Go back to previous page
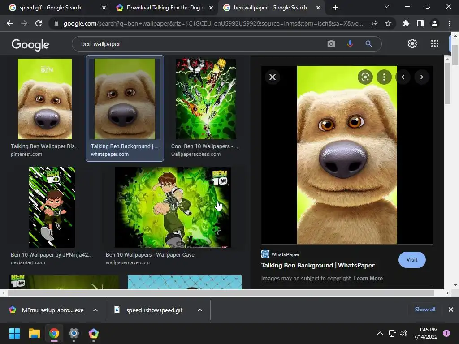 click(x=10, y=23)
